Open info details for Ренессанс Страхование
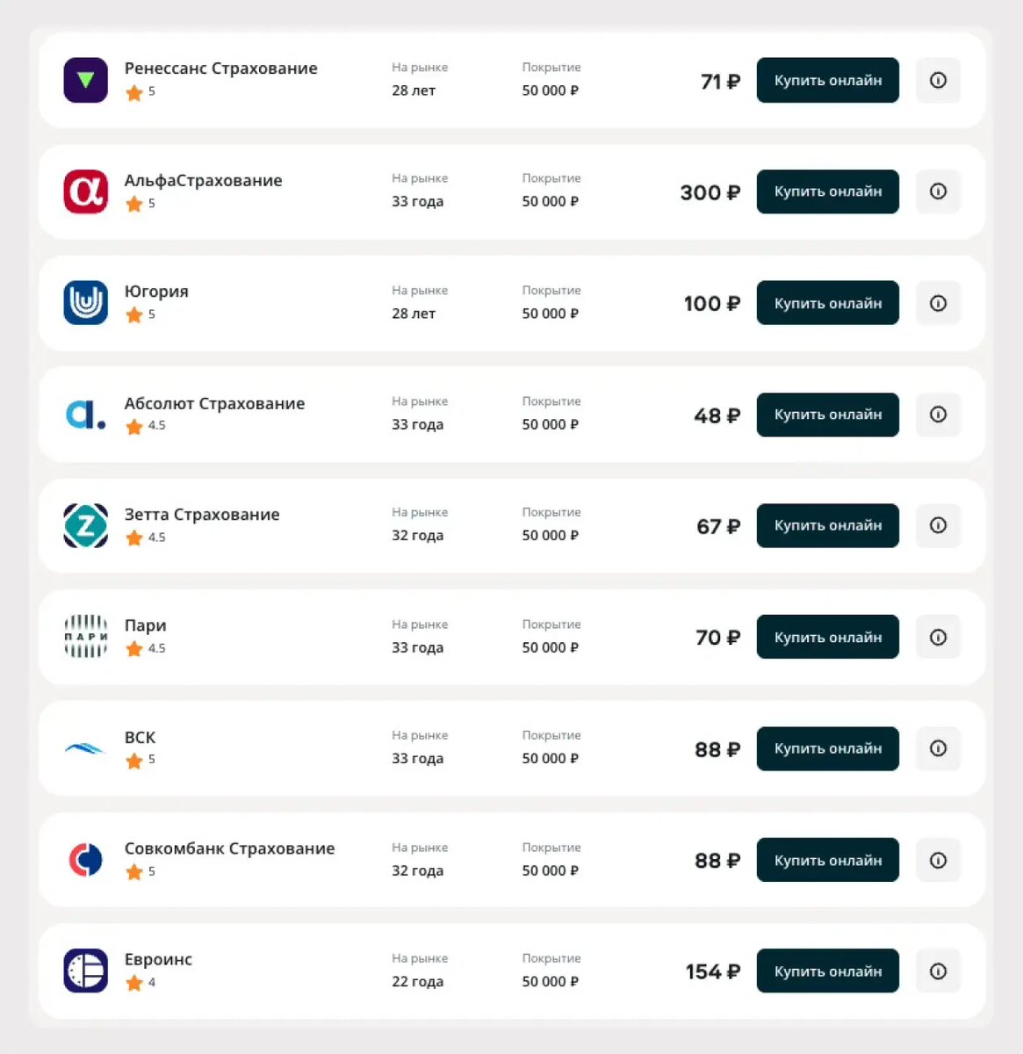Viewport: 1023px width, 1054px height. [x=938, y=80]
